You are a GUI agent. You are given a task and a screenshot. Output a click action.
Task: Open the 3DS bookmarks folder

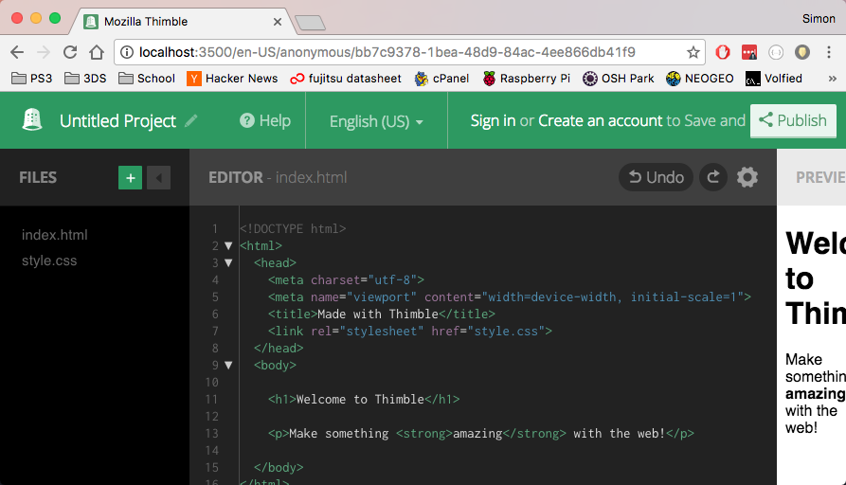point(85,79)
